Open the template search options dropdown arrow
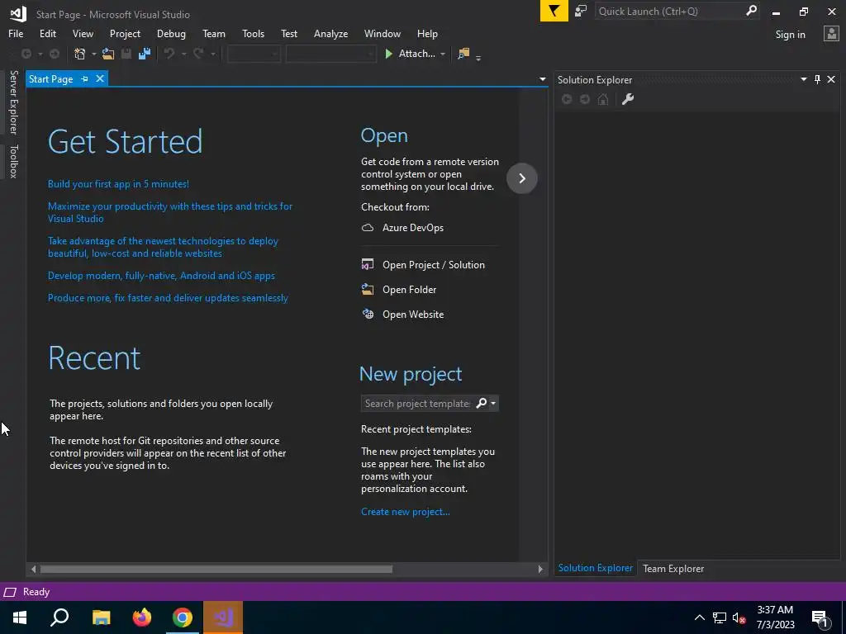Viewport: 846px width, 634px height. coord(493,403)
